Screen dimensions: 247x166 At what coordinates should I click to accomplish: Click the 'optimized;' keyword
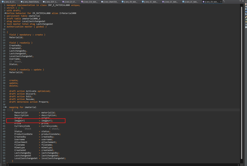pos(44,91)
